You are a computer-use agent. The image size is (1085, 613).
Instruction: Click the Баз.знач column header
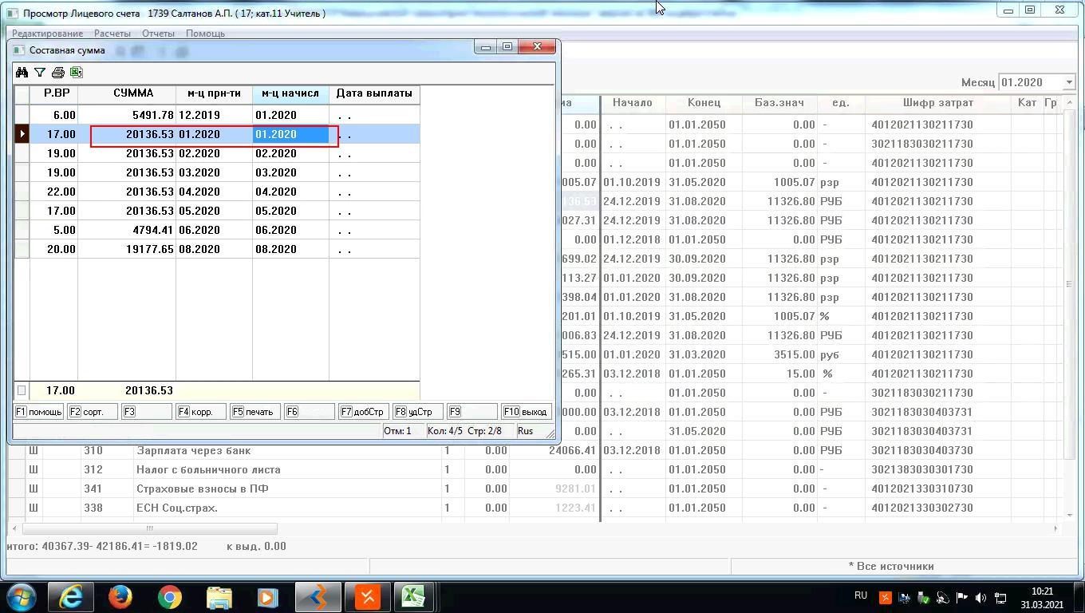coord(779,103)
